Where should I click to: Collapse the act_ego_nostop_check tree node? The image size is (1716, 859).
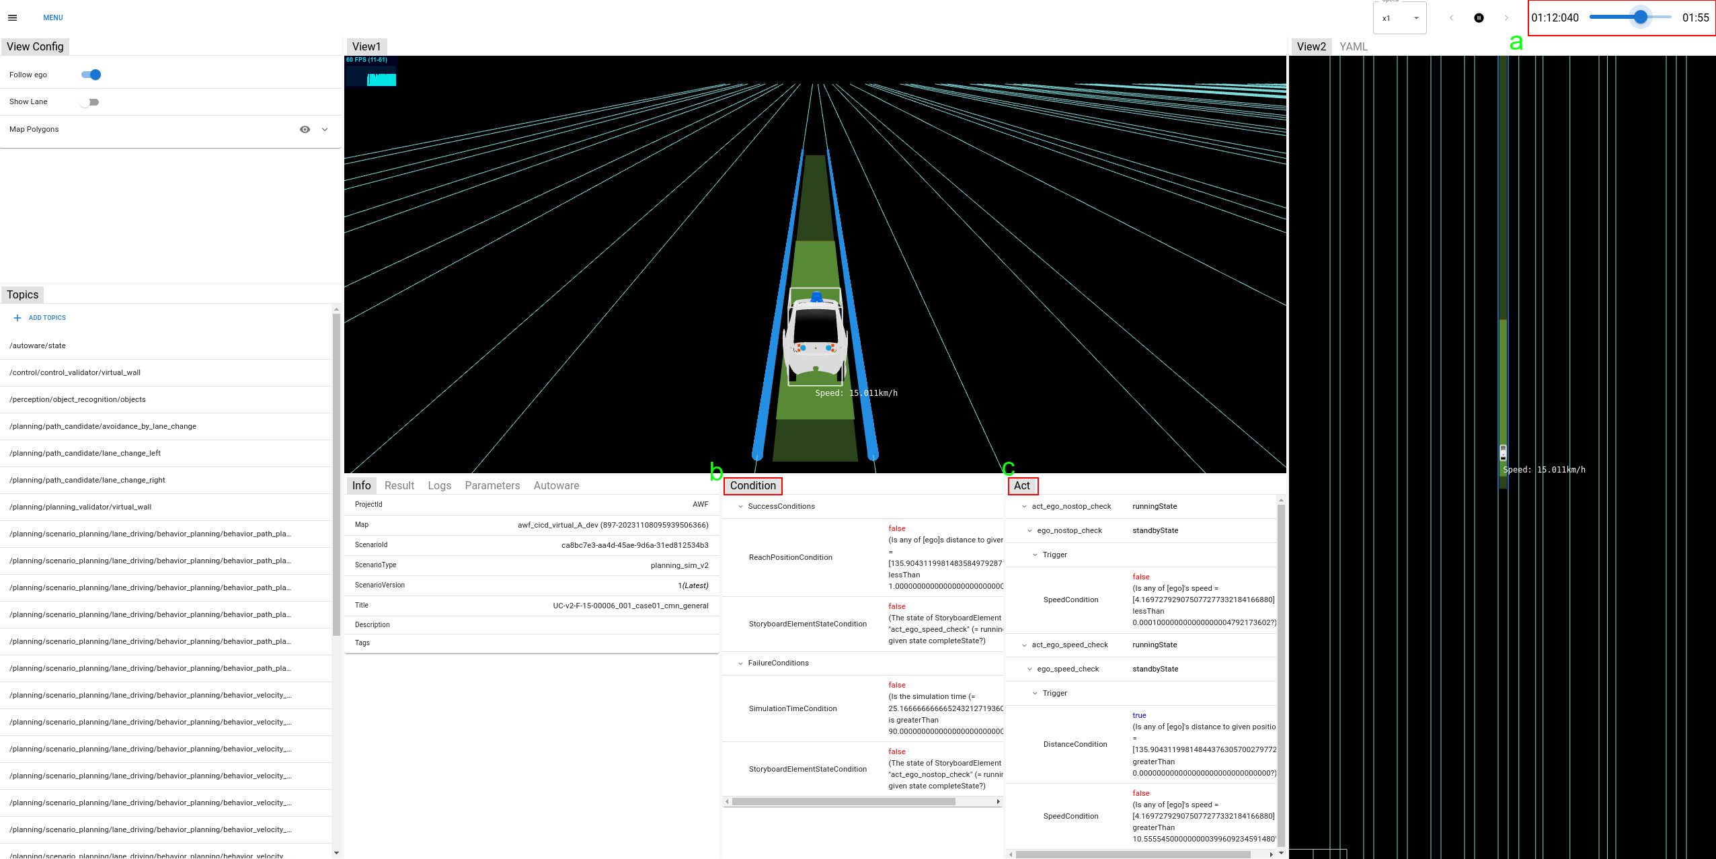1024,506
